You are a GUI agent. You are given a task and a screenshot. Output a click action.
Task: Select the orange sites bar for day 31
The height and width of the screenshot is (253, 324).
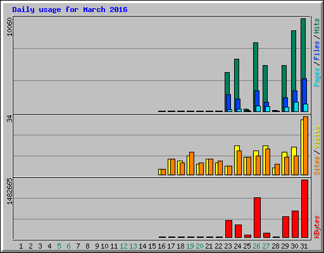306,145
